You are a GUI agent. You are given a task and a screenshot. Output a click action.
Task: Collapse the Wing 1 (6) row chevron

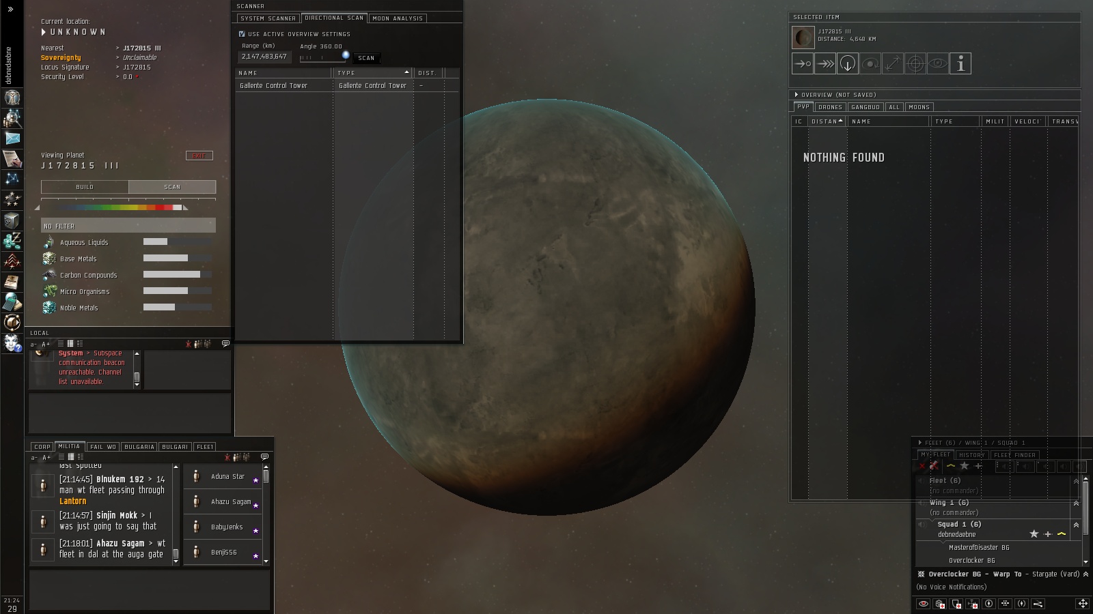point(1077,503)
